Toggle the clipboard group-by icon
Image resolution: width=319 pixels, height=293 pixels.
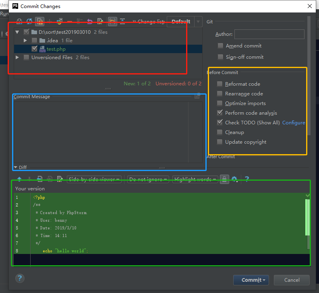(x=39, y=21)
